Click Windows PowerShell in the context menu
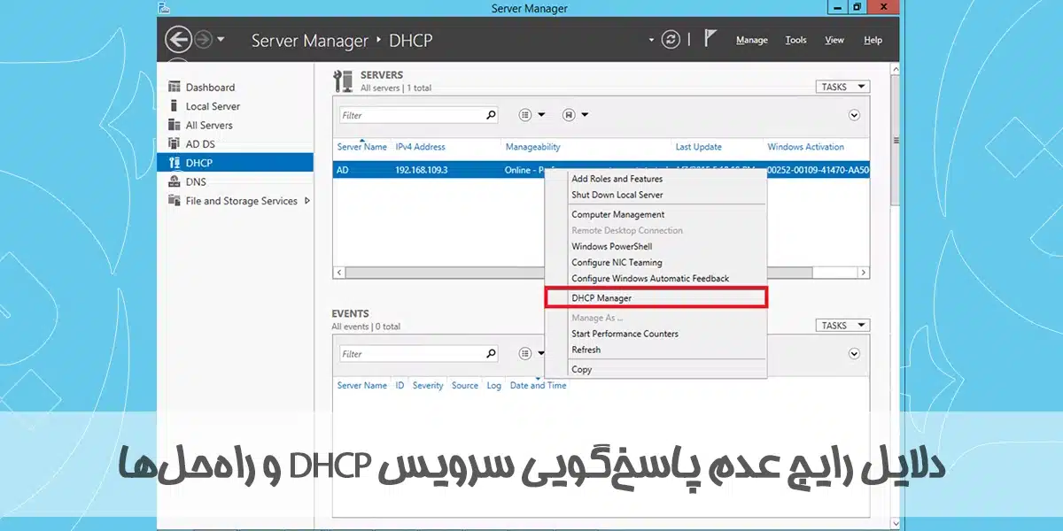This screenshot has width=1063, height=531. [611, 246]
